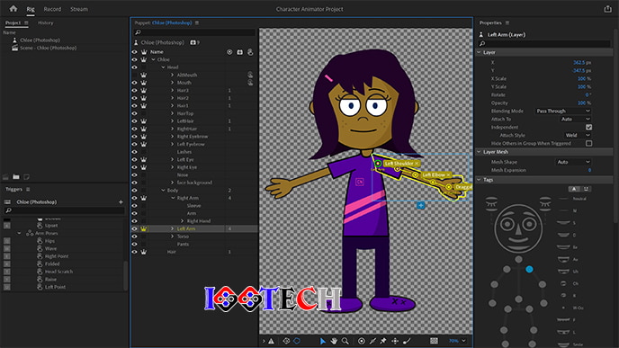The width and height of the screenshot is (619, 348).
Task: Click the trigger layout icon beside Chloe (Photoshop)
Action: [x=7, y=202]
